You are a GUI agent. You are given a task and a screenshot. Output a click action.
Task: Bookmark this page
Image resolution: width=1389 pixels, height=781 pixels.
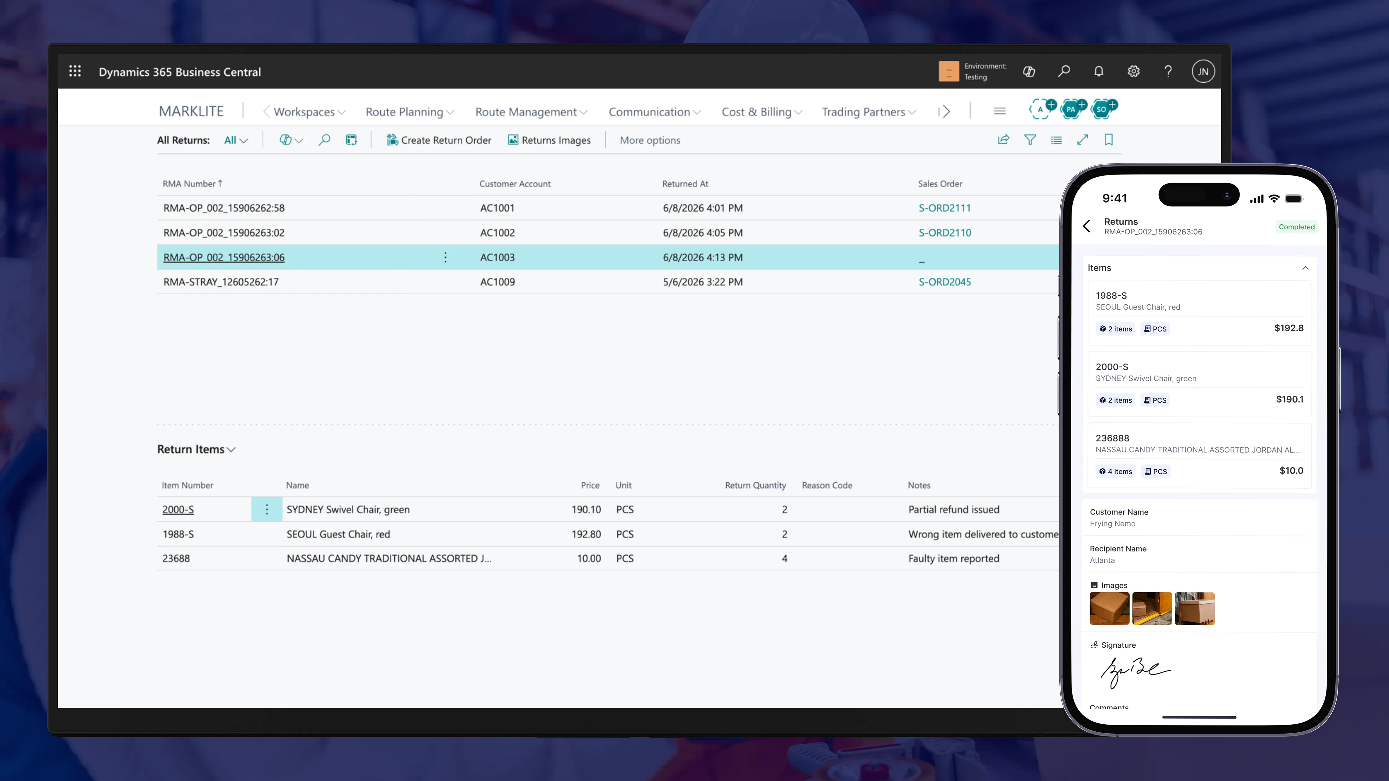coord(1109,140)
